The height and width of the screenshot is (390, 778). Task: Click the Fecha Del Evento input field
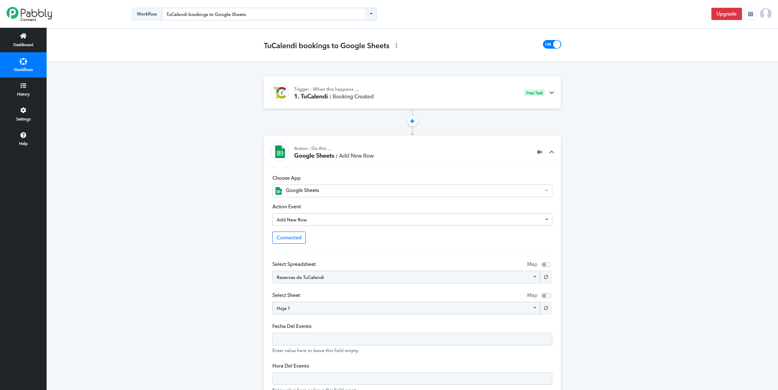tap(412, 339)
